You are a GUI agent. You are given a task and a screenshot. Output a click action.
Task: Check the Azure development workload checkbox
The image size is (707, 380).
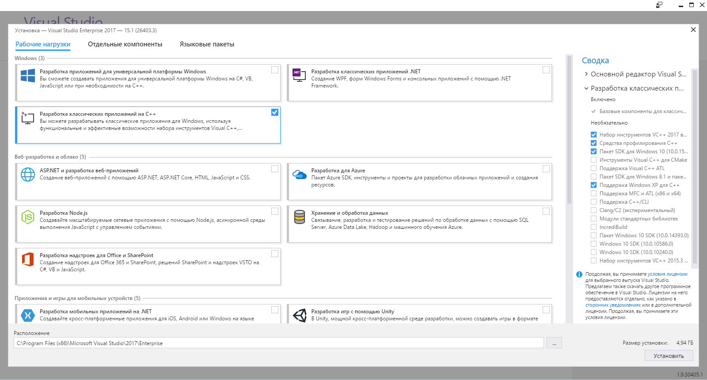546,169
